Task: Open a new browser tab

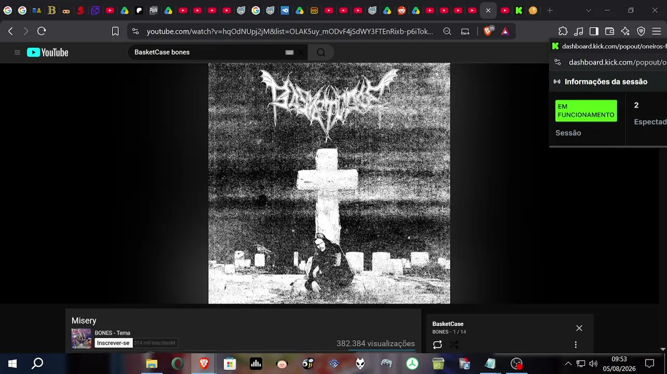Action: click(550, 10)
